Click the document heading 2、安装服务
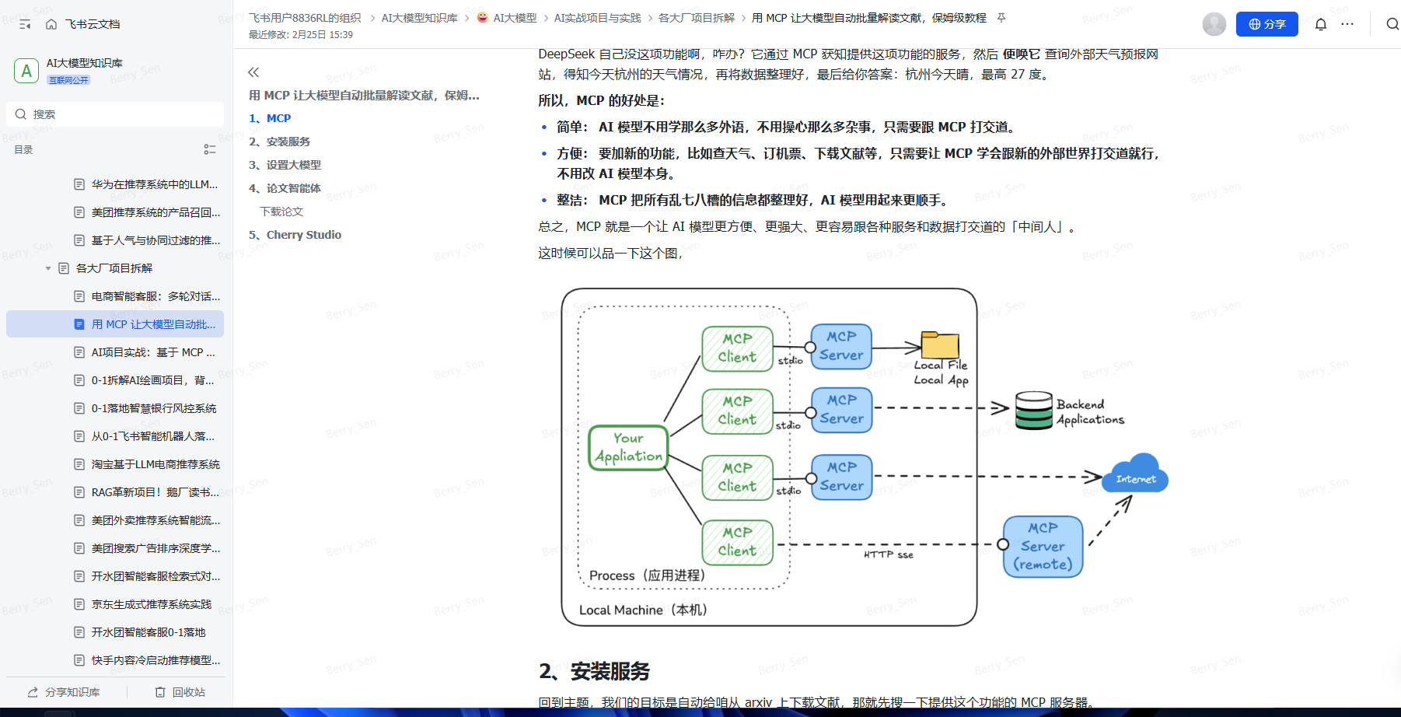The height and width of the screenshot is (717, 1401). [x=595, y=671]
